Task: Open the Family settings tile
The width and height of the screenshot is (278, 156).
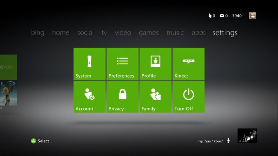Action: point(156,96)
